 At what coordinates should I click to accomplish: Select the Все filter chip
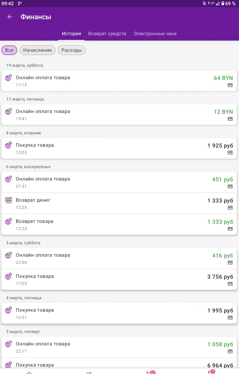coord(9,50)
